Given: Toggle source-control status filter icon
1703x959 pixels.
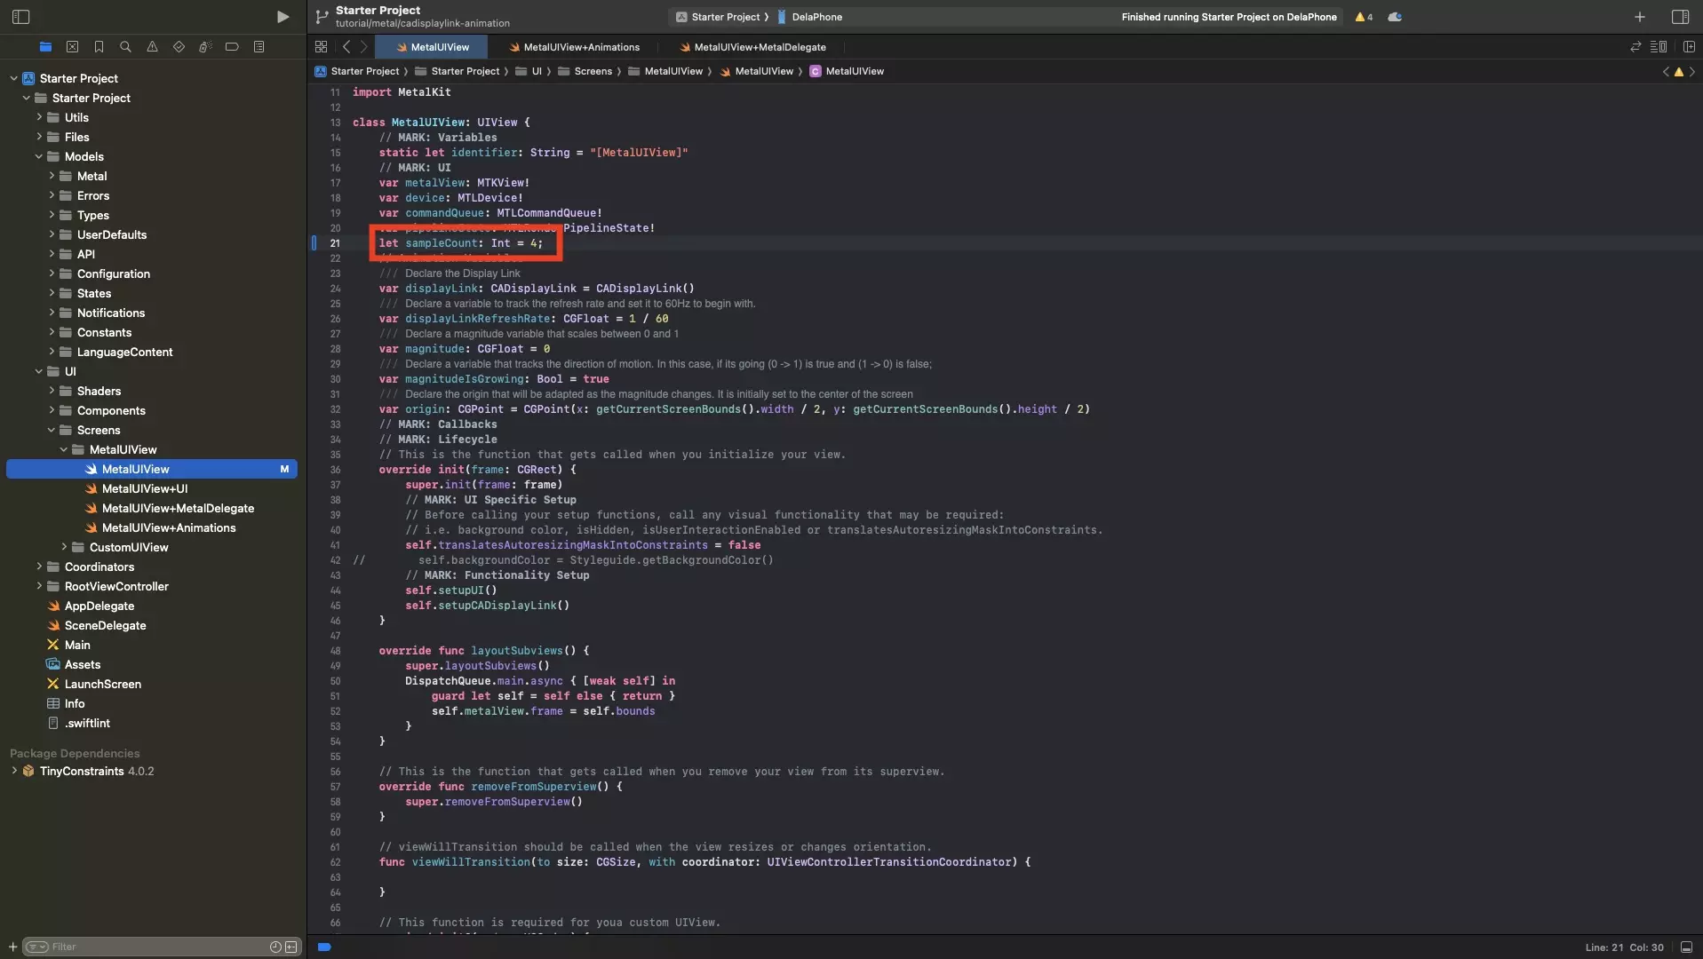Looking at the screenshot, I should pyautogui.click(x=290, y=947).
